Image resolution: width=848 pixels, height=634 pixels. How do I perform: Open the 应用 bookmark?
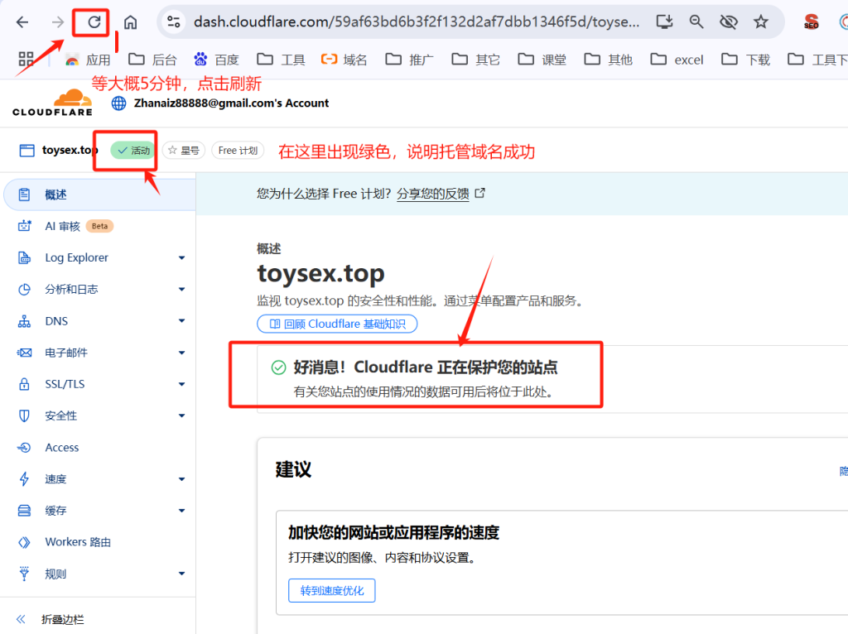(88, 60)
